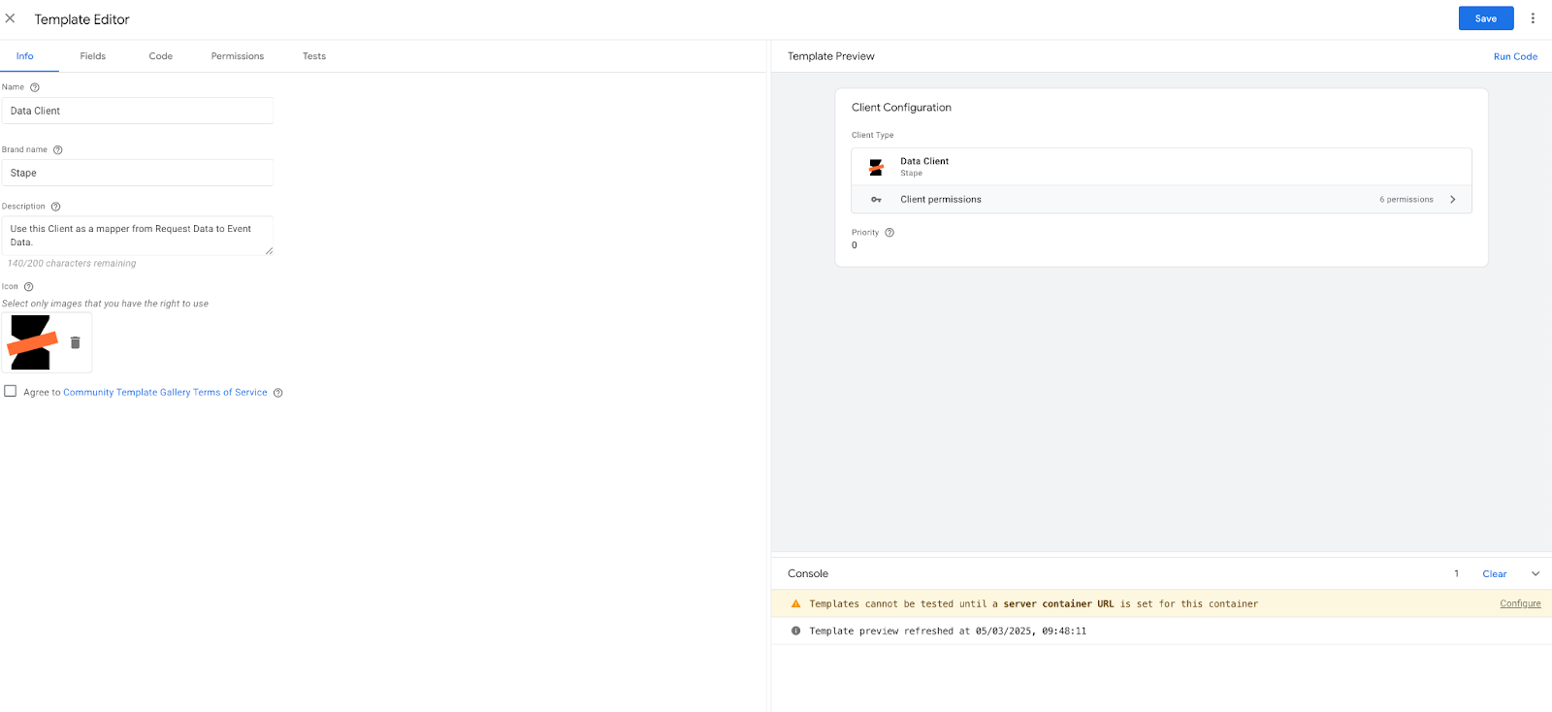This screenshot has height=712, width=1552.
Task: Open the Permissions tab
Action: click(238, 56)
